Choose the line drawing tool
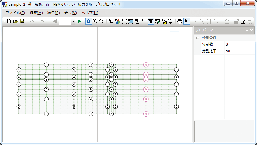The height and width of the screenshot is (145, 257). 202,21
